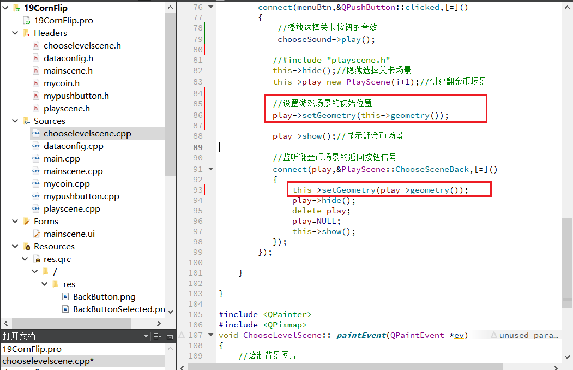573x370 pixels.
Task: Select dataconfig.cpp source file
Action: (74, 146)
